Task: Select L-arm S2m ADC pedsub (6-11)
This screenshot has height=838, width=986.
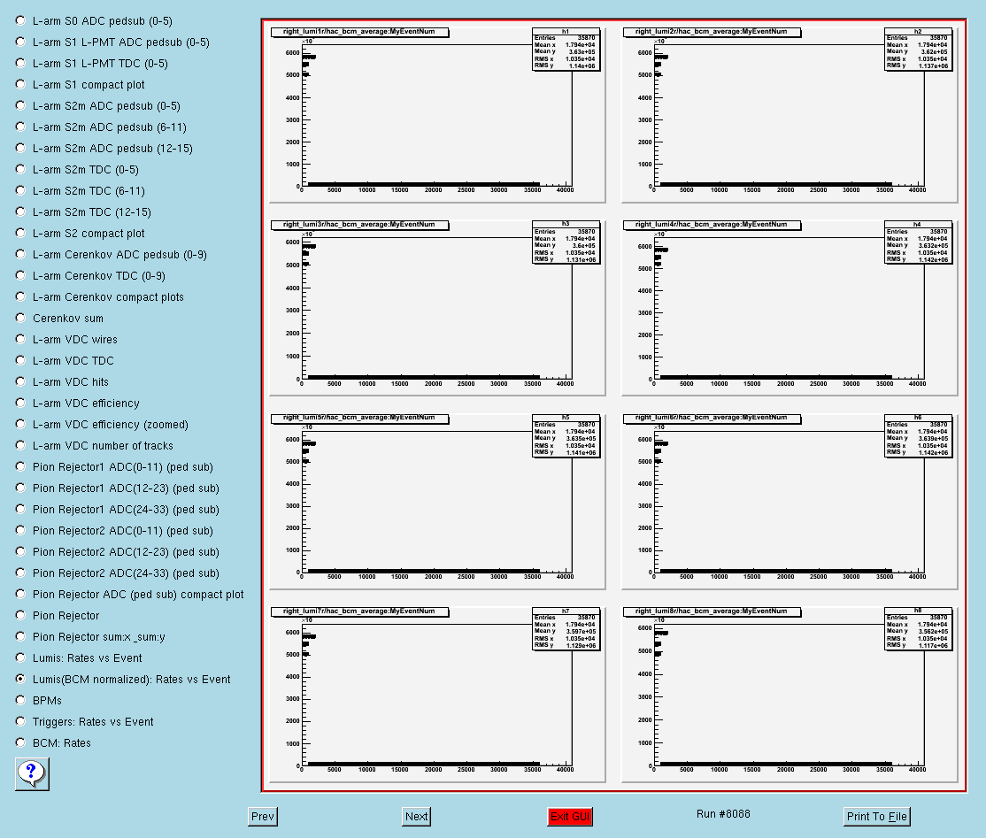Action: click(20, 127)
